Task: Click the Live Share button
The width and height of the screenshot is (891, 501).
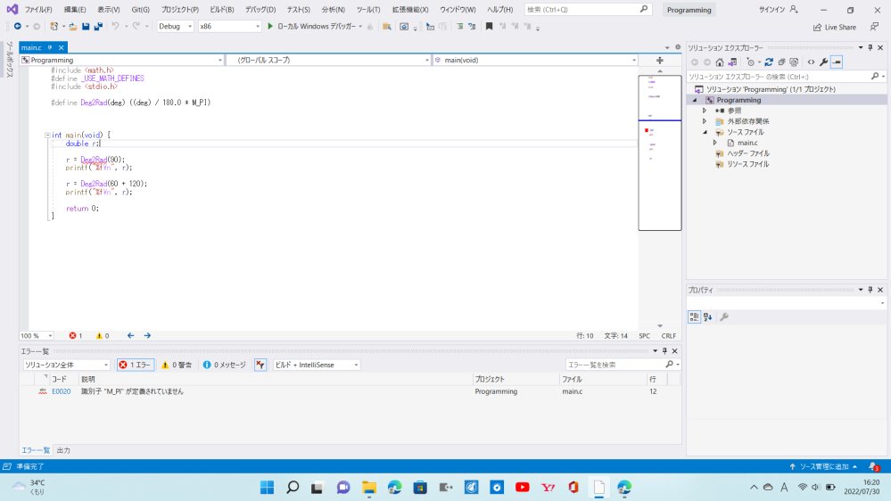Action: 835,28
